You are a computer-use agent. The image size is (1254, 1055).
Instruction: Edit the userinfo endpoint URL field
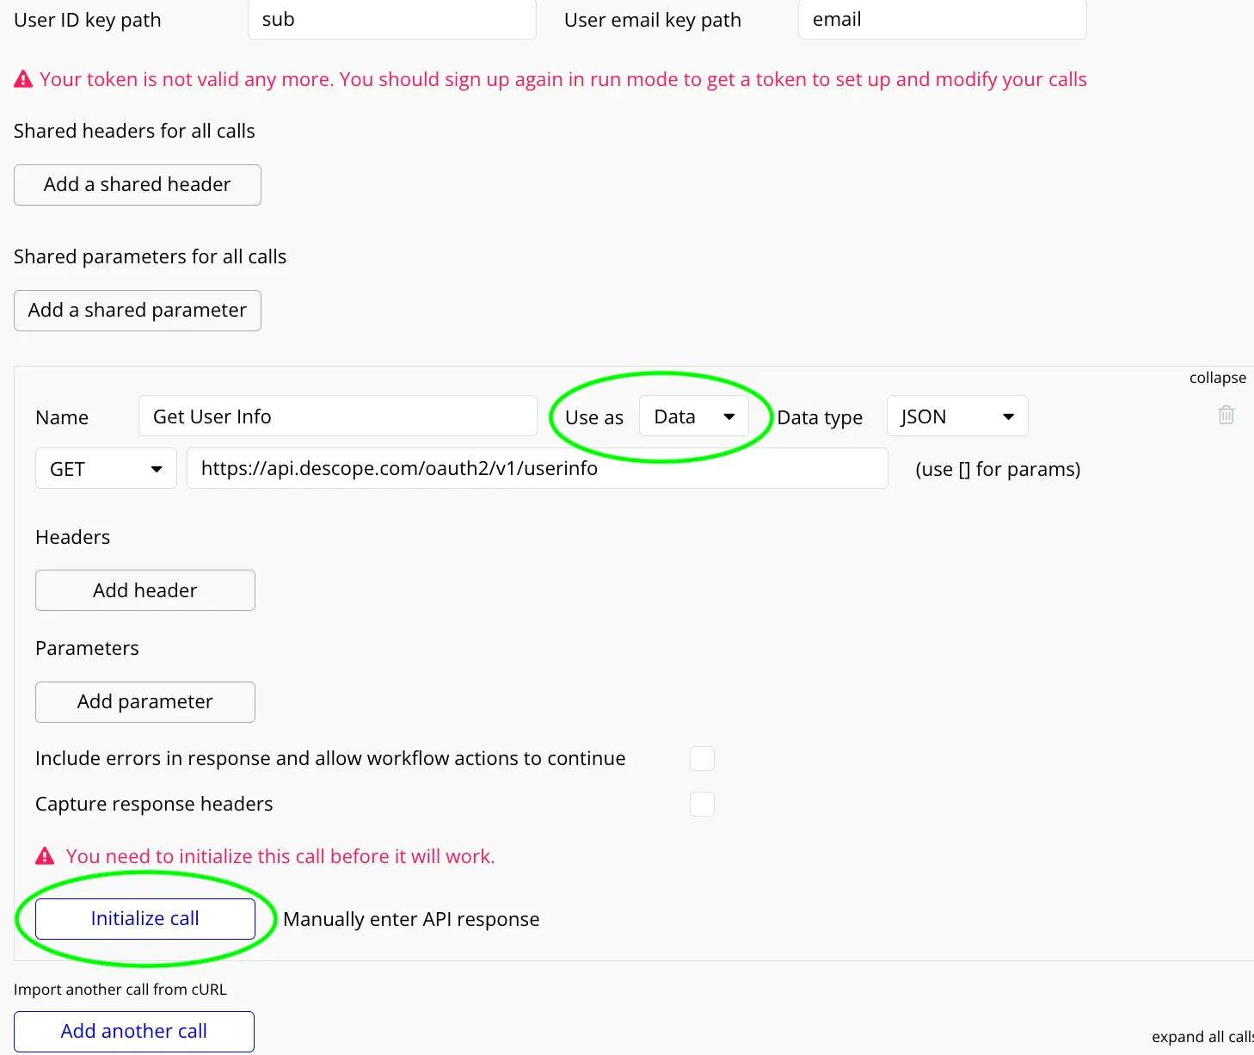point(537,468)
